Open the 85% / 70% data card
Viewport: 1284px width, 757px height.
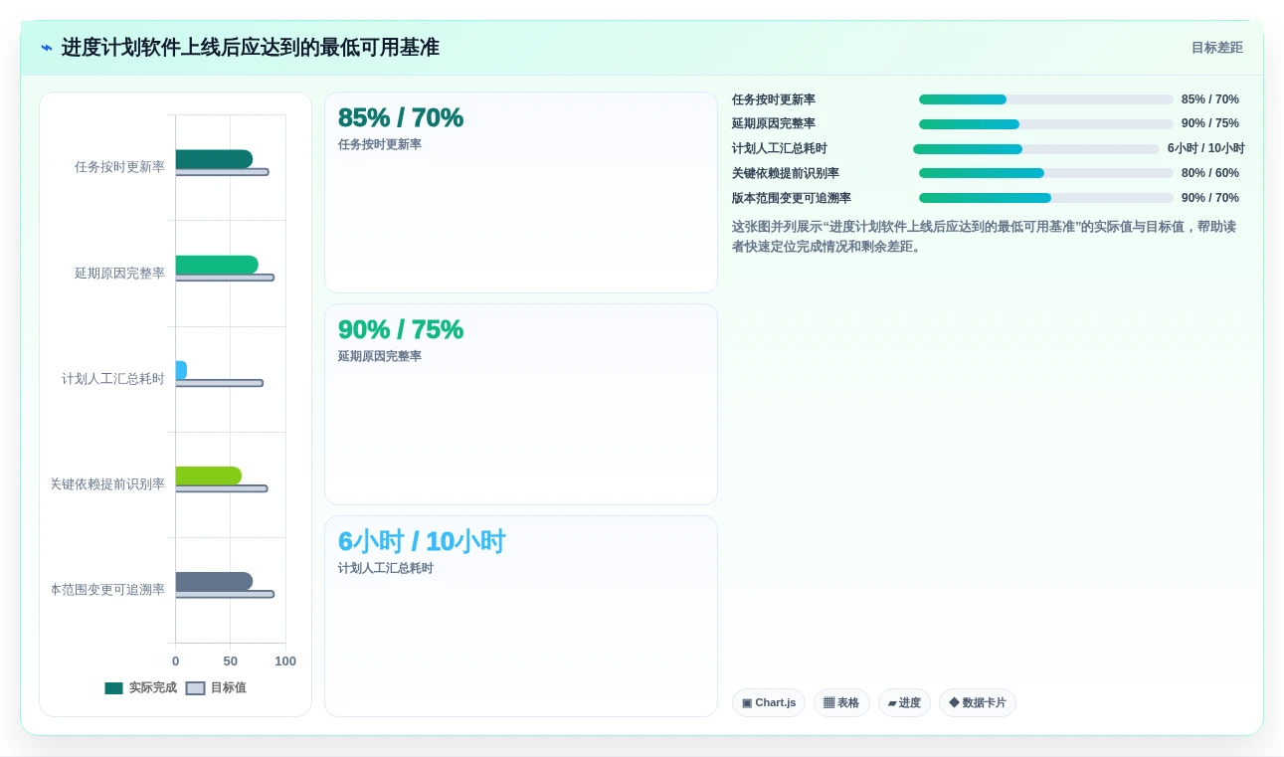pos(521,193)
